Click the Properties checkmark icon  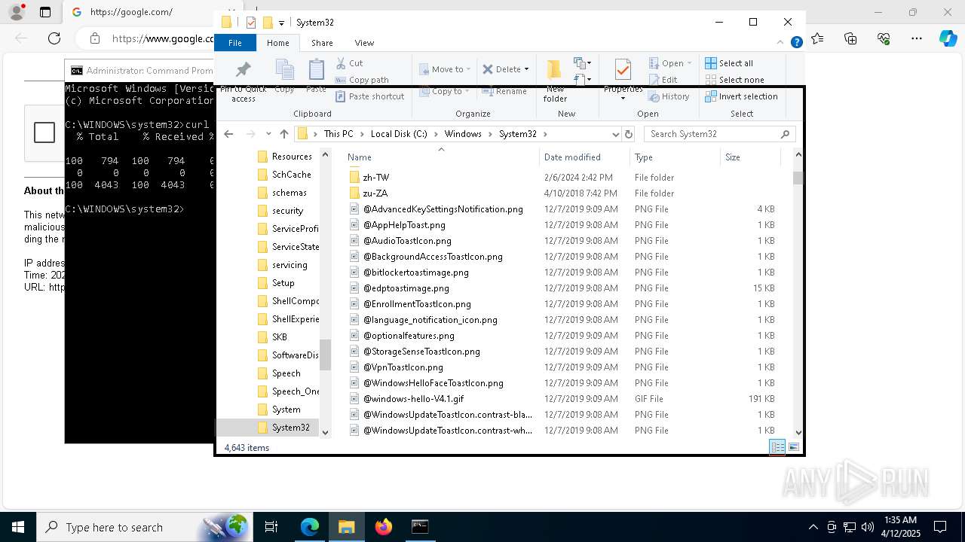point(623,69)
